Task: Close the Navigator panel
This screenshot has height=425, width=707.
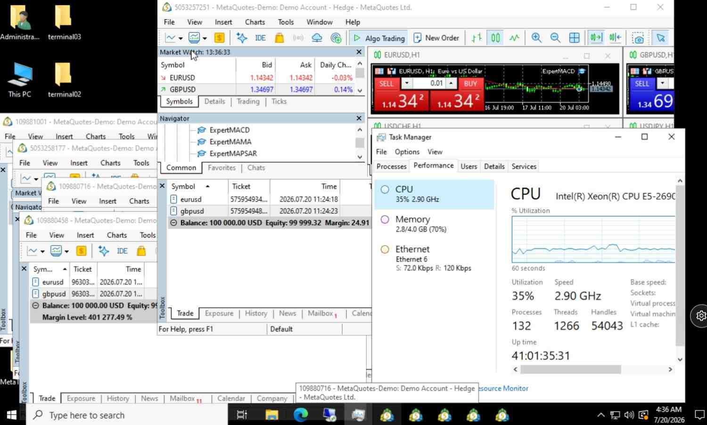Action: point(359,119)
